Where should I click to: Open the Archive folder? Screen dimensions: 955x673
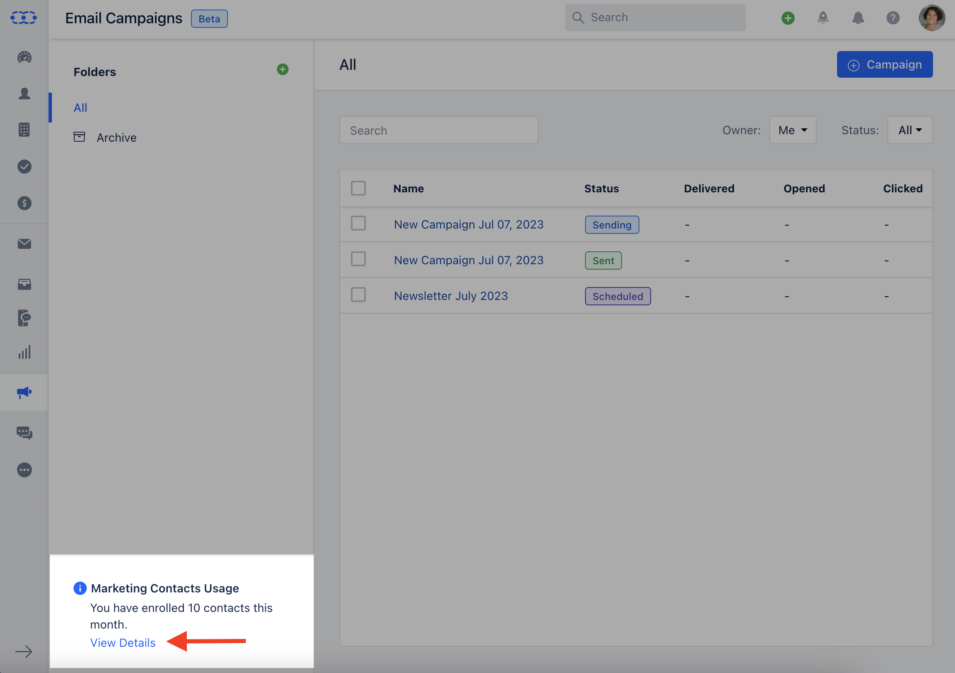(105, 138)
